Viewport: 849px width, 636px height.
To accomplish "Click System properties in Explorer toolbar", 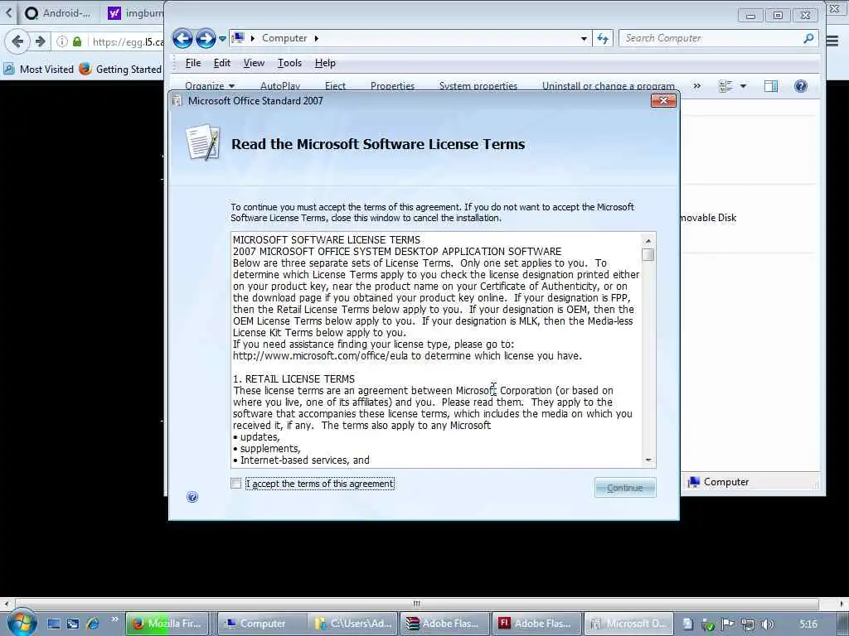I will point(478,85).
